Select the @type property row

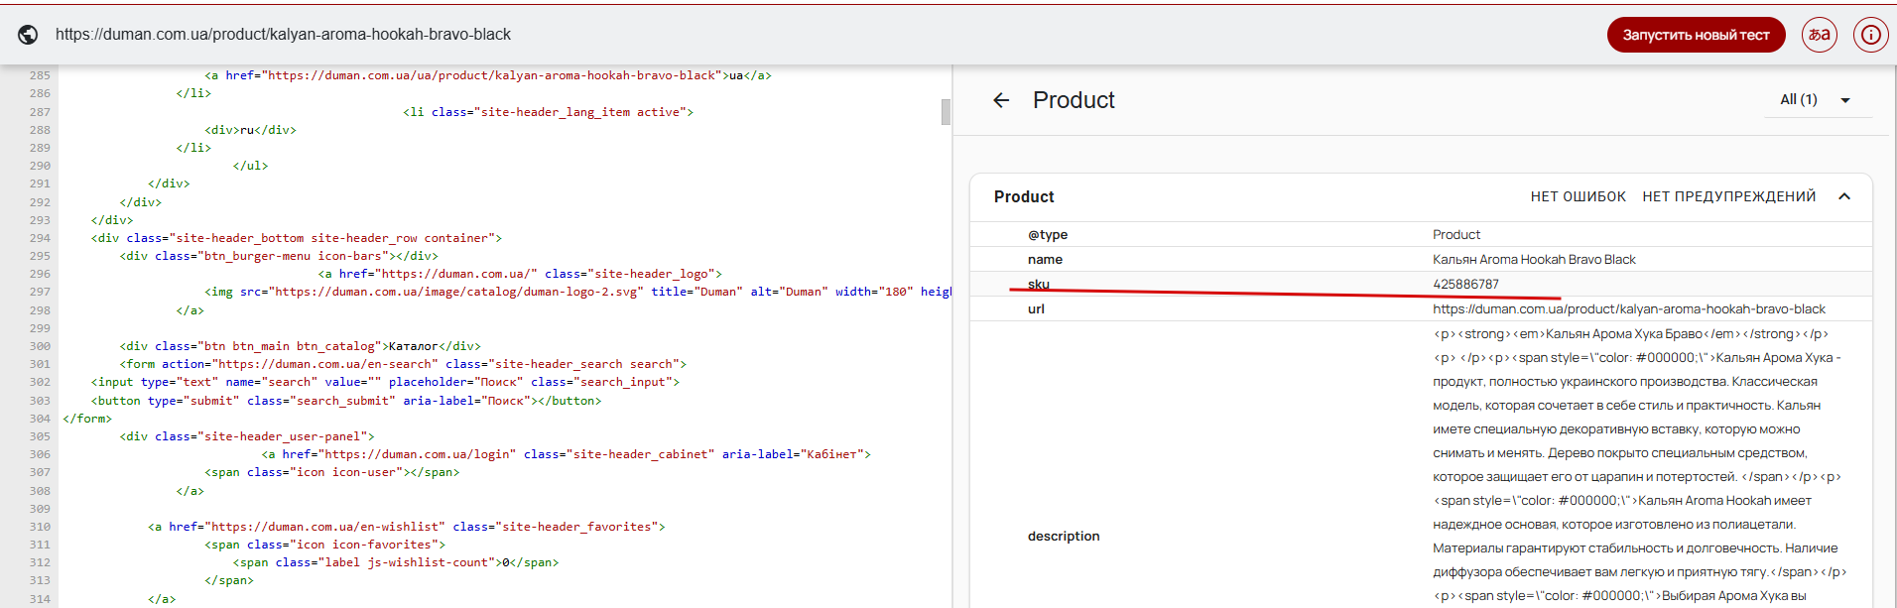[x=1048, y=235]
